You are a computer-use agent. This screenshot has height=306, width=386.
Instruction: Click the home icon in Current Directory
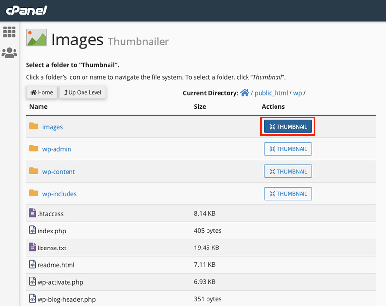click(245, 93)
